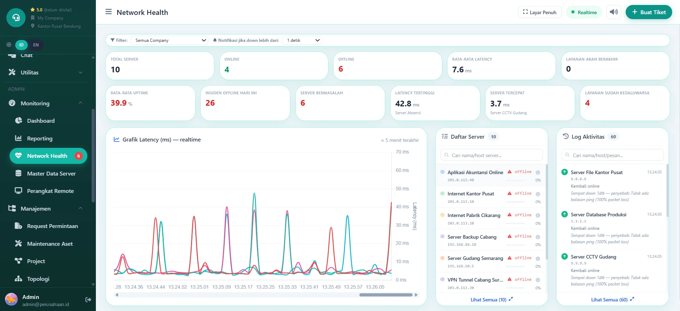680x311 pixels.
Task: Select Internet Pabrik Cikarang server row
Action: point(490,219)
